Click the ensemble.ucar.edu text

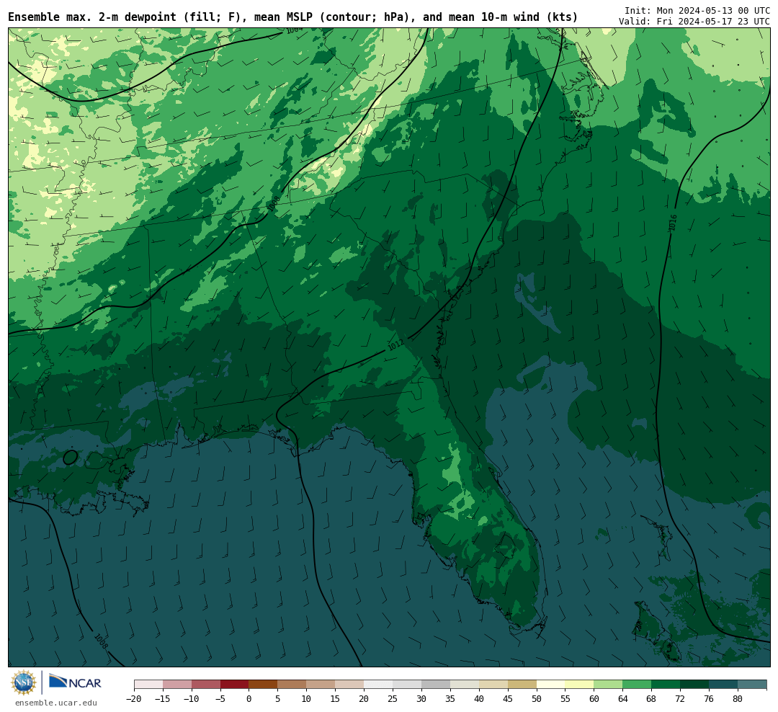tap(56, 703)
